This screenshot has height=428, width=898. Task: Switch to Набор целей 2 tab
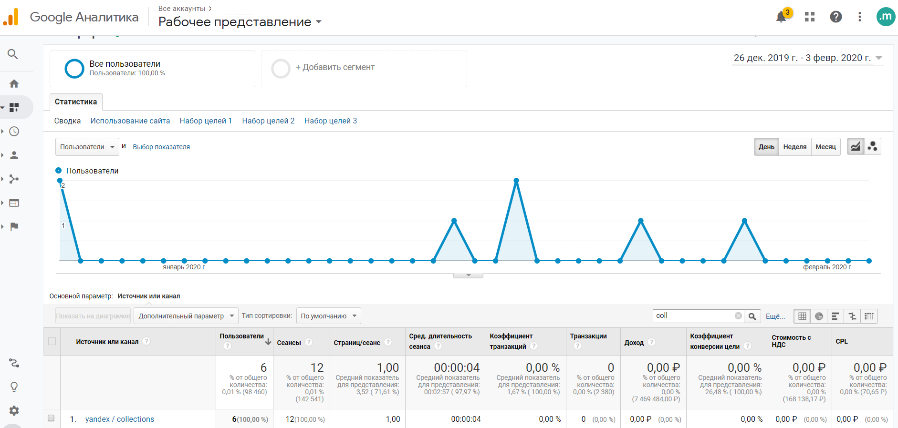point(268,121)
